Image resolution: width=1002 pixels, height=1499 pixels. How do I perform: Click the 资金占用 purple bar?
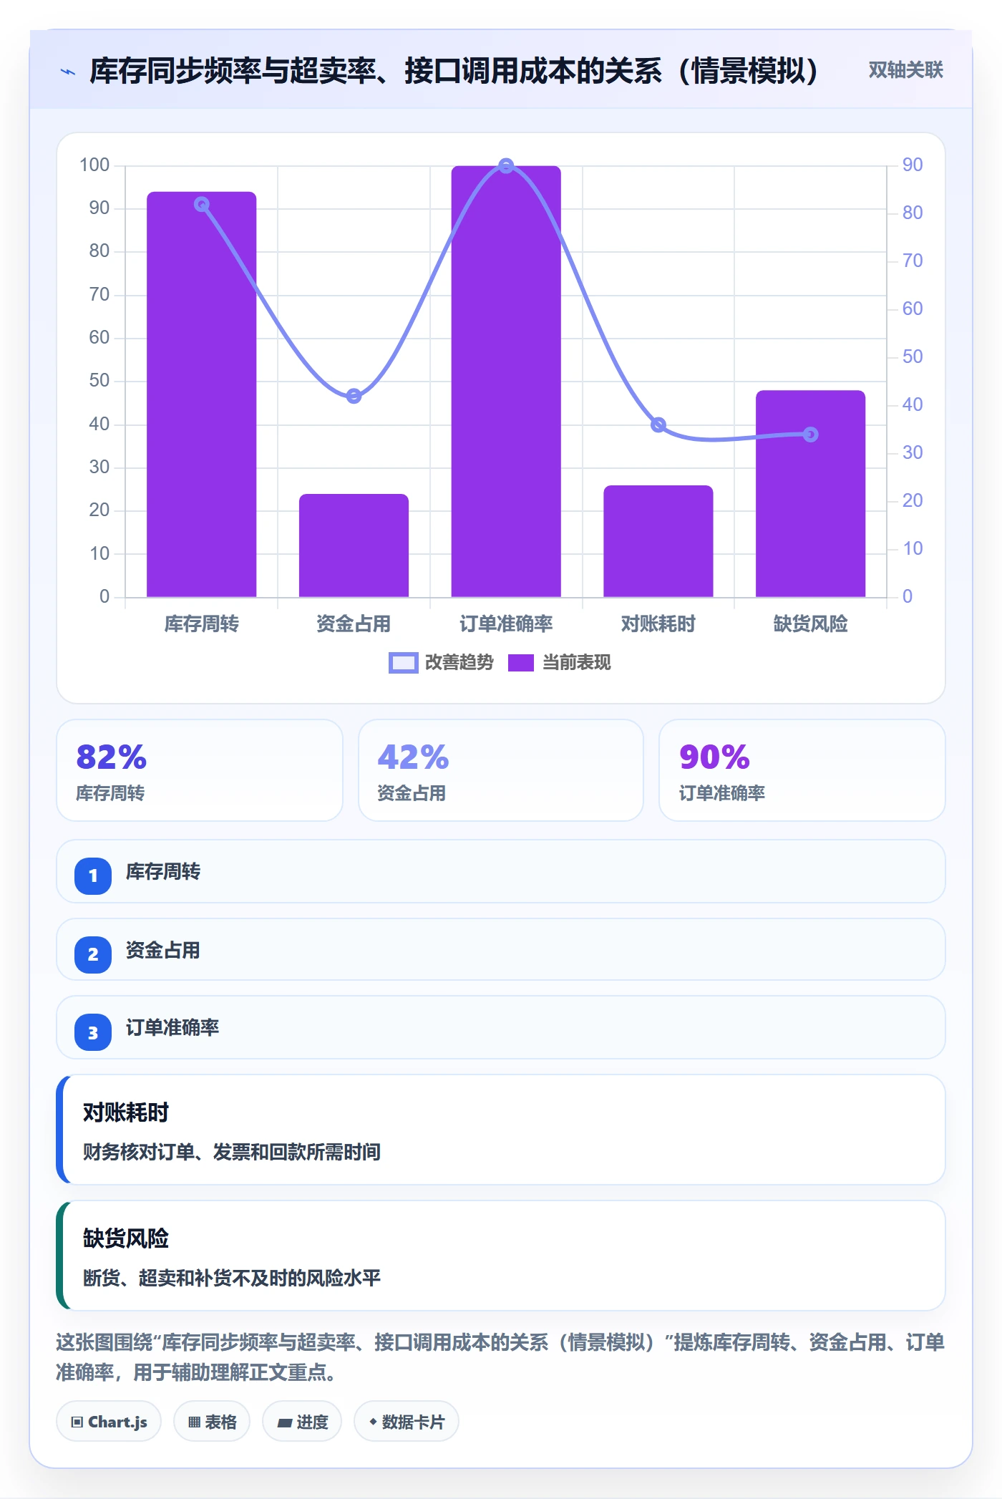click(x=354, y=545)
